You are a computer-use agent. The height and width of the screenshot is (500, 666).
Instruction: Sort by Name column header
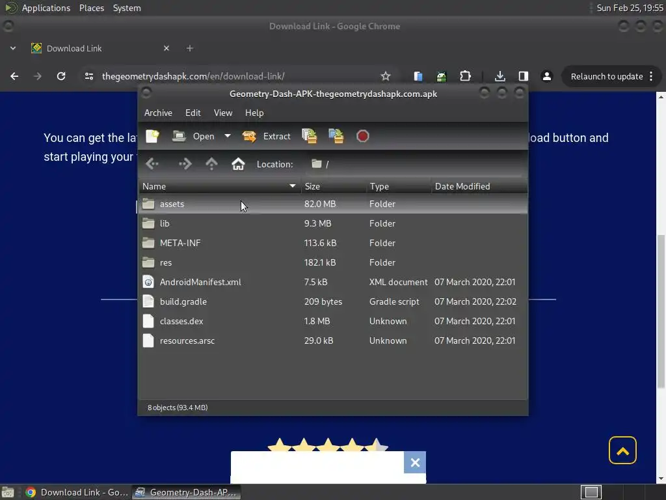tap(220, 186)
